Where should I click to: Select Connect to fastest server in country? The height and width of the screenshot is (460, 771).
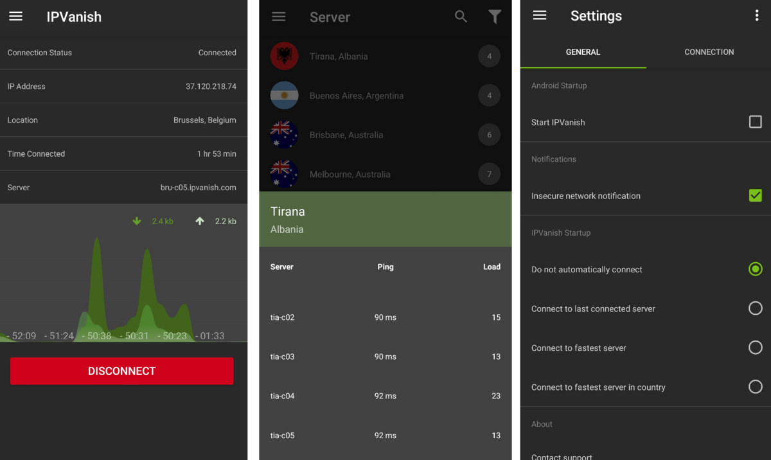tap(756, 387)
